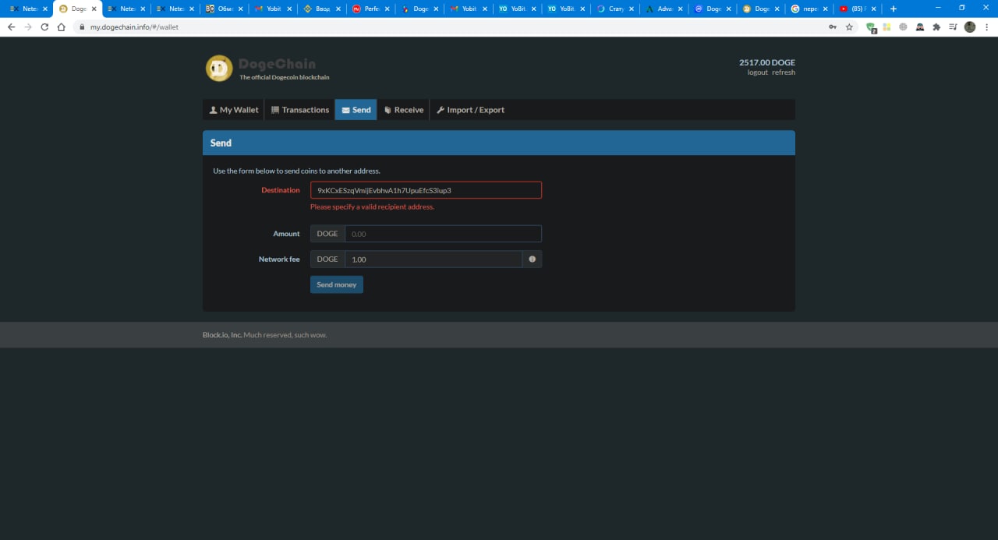
Task: Click the Destination address field
Action: [426, 190]
